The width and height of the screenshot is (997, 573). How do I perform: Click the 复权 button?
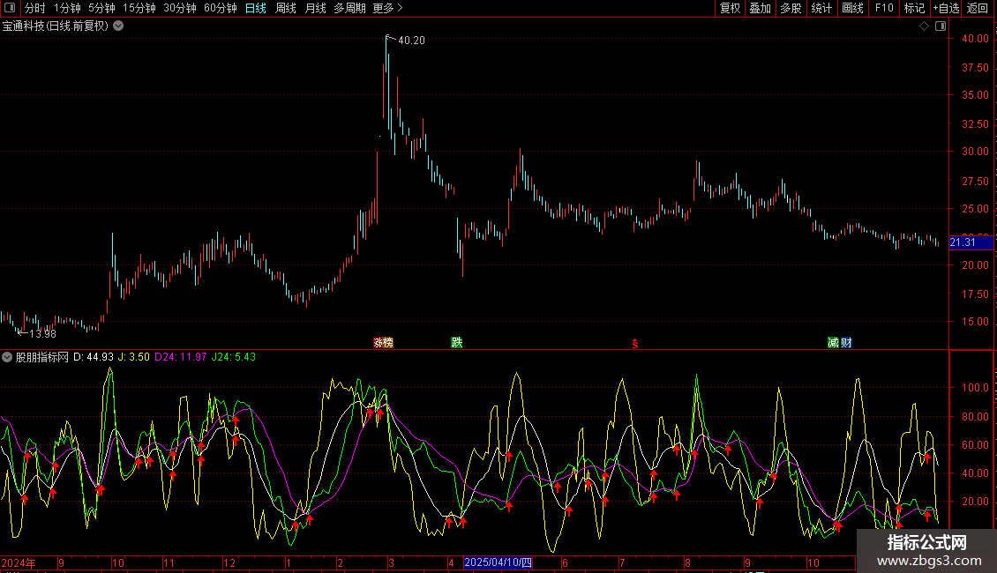730,8
